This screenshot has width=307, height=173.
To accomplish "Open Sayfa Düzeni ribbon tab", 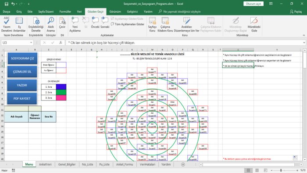I will point(46,12).
